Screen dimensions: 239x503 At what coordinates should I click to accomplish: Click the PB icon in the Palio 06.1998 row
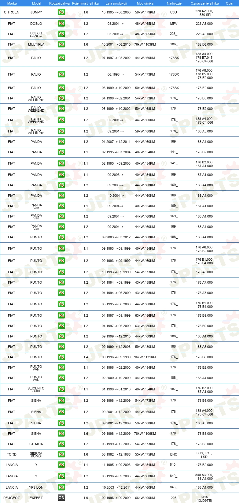pos(61,74)
